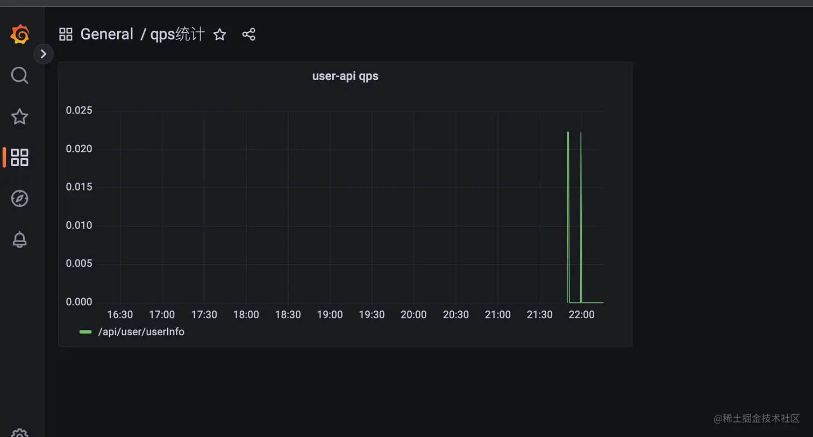The width and height of the screenshot is (813, 437).
Task: Open the Starred dashboards icon in sidebar
Action: [x=20, y=116]
